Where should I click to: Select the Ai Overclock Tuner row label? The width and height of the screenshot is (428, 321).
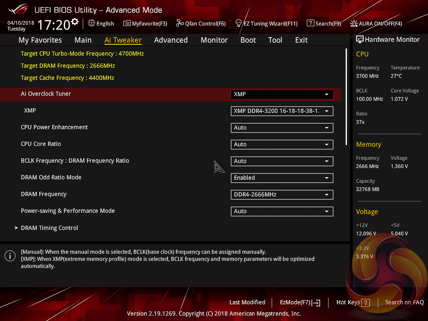(x=46, y=94)
